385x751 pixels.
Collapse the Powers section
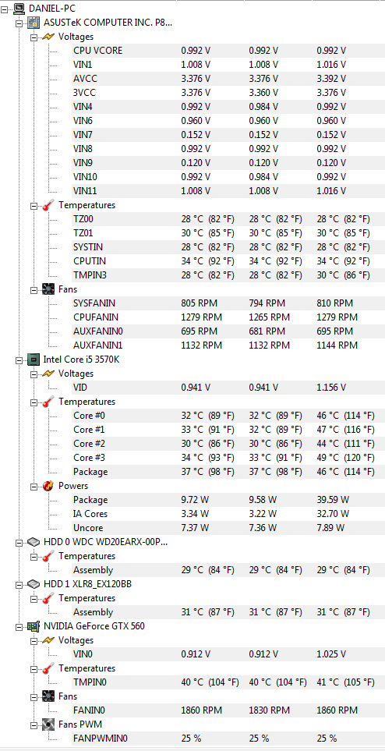(x=34, y=486)
